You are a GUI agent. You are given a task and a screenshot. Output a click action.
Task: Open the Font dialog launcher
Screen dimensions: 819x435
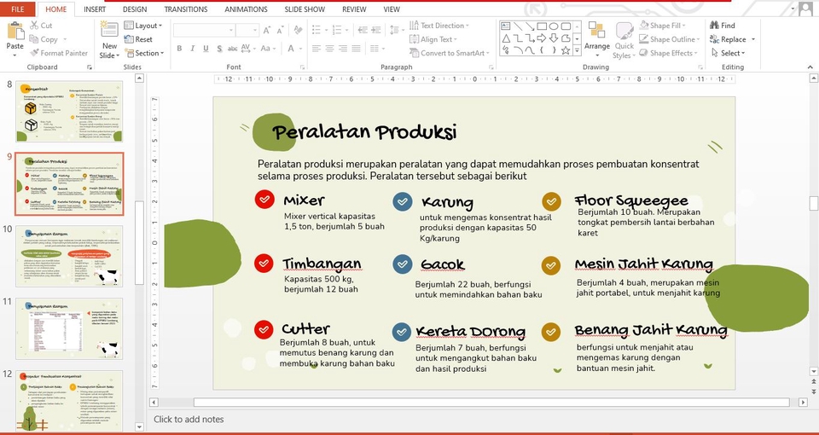(302, 67)
